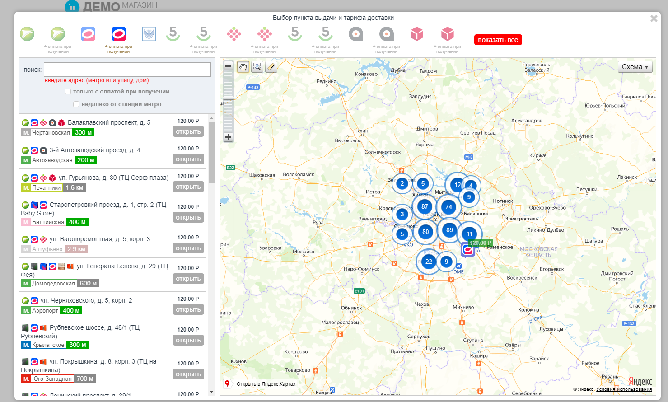Click metro label 'Домодедовская'
This screenshot has width=668, height=402.
tap(53, 283)
